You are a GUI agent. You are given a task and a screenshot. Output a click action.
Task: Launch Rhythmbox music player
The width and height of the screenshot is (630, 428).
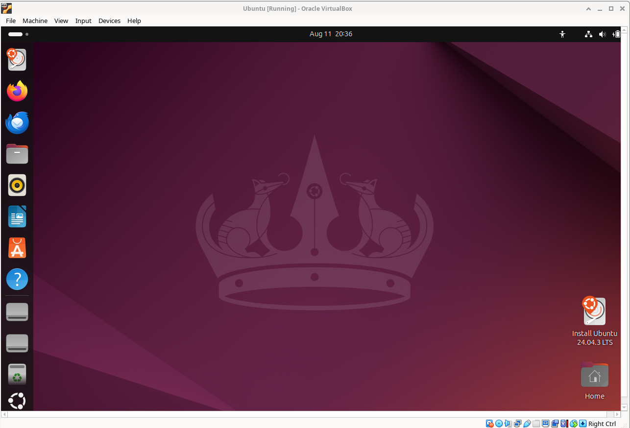point(17,186)
